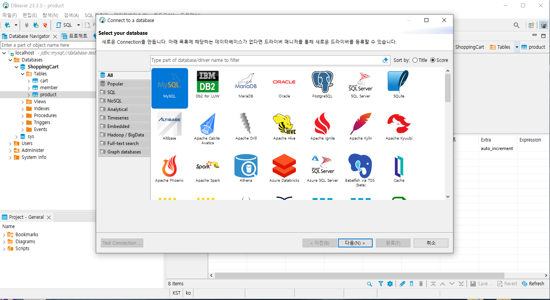This screenshot has width=550, height=300.
Task: Click the search magnifier in main toolbar
Action: pyautogui.click(x=516, y=25)
